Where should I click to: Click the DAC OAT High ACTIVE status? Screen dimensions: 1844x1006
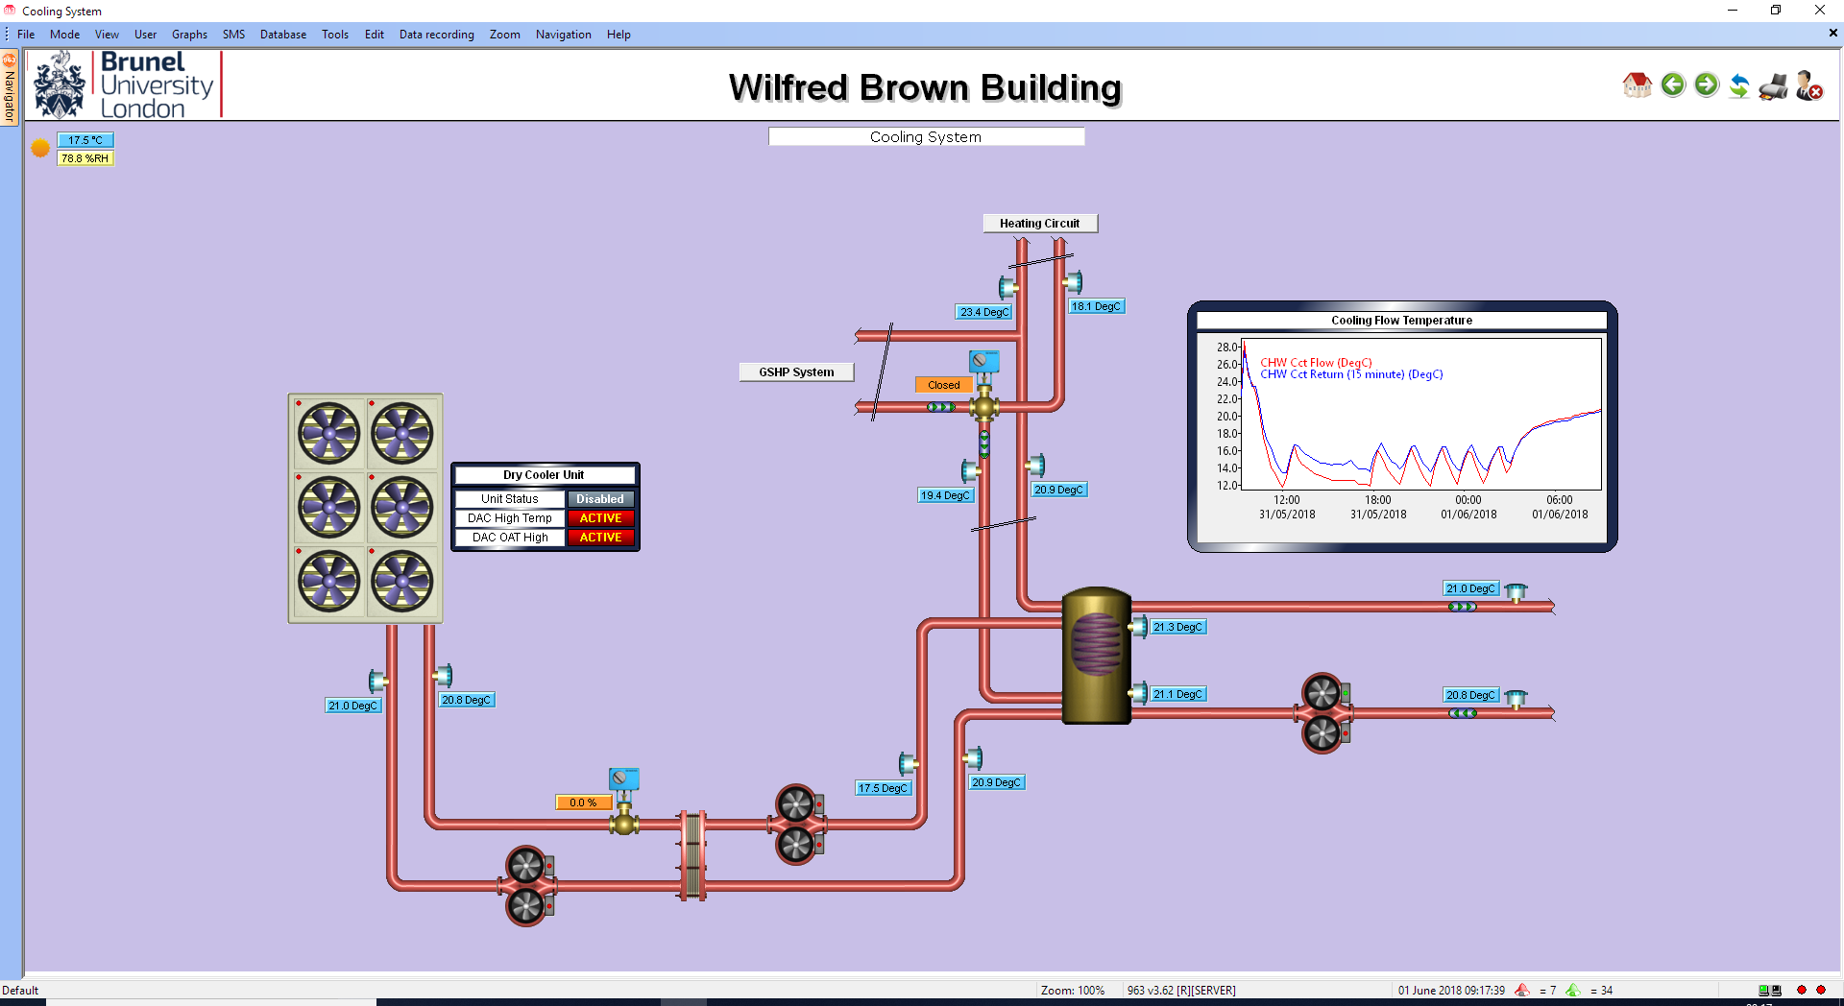[600, 538]
